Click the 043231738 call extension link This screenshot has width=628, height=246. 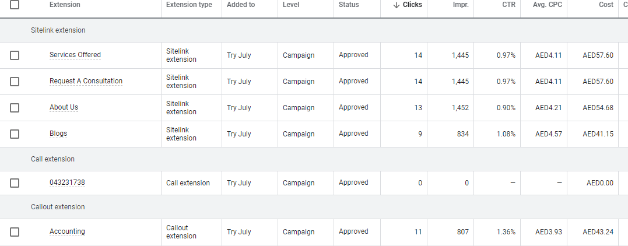pyautogui.click(x=67, y=182)
